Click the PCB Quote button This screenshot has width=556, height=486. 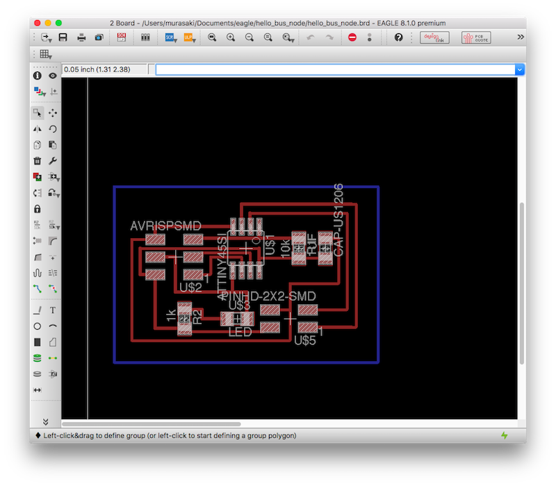[x=476, y=37]
